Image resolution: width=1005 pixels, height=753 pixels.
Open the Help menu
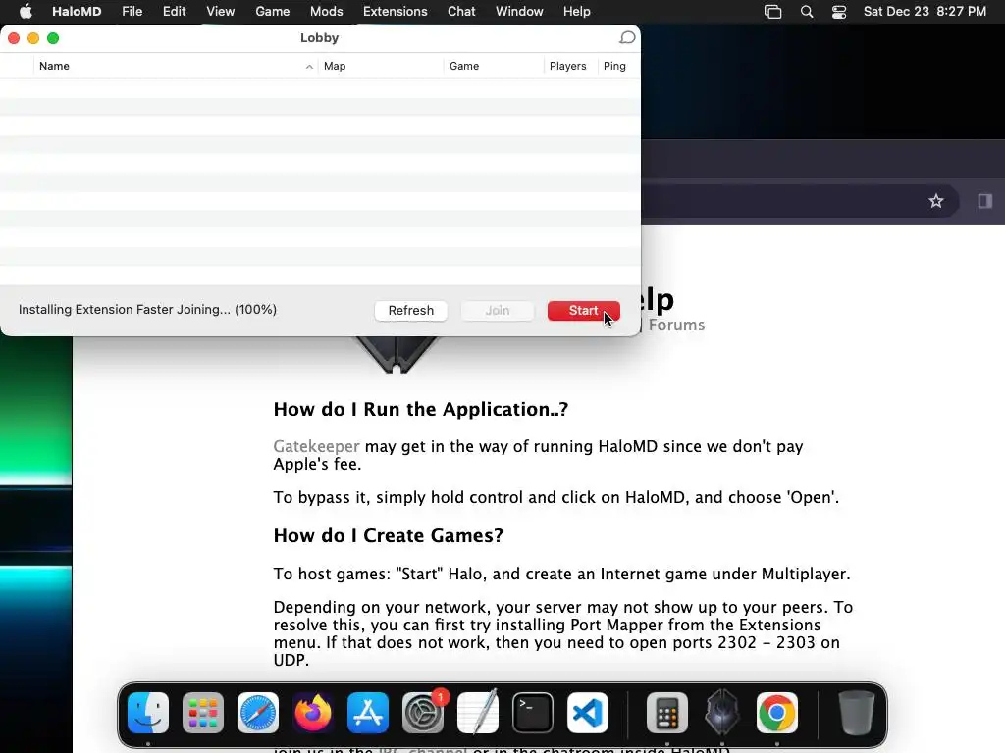point(577,12)
